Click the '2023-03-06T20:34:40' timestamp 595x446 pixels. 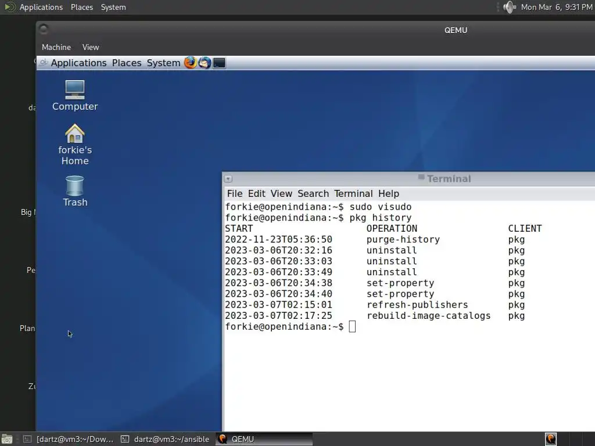coord(278,294)
